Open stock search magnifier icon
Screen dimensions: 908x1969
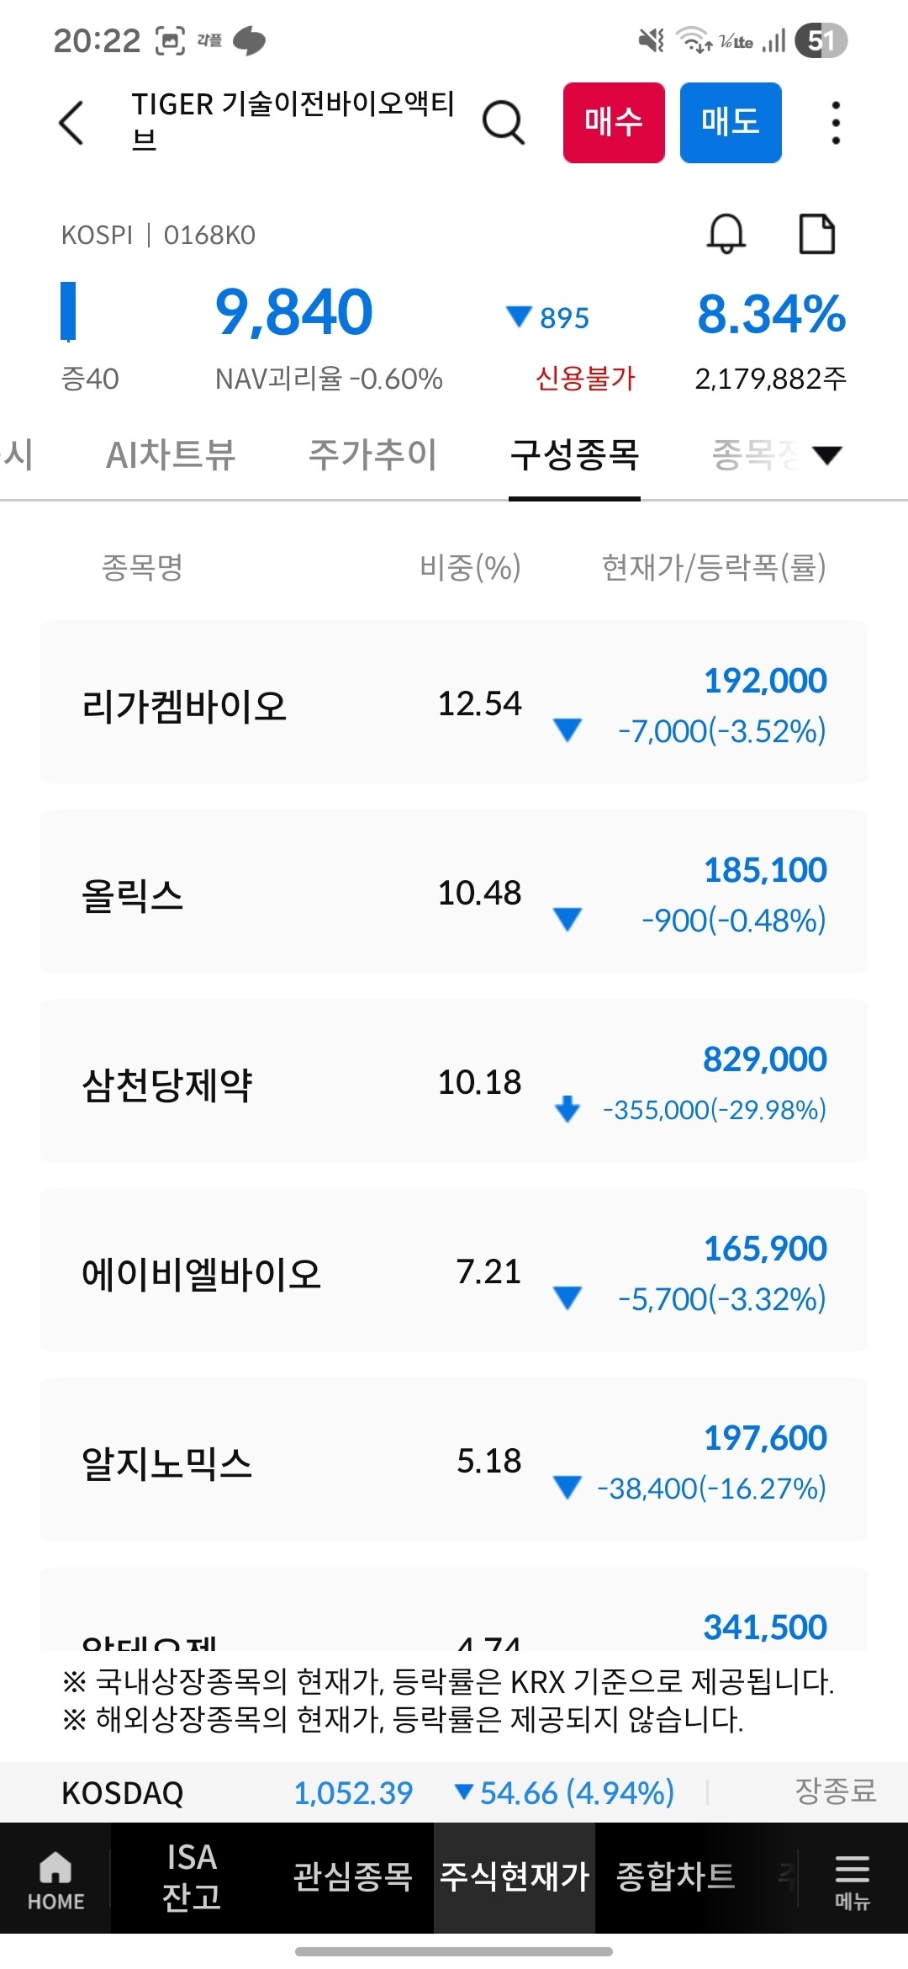pyautogui.click(x=503, y=123)
